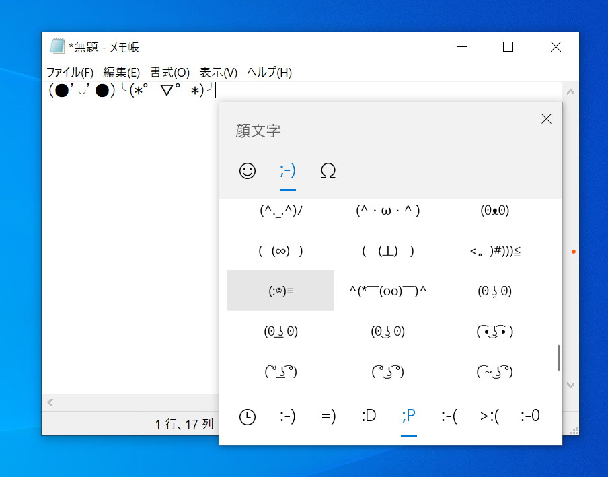The image size is (608, 477).
Task: Select the :-0 kaomoji category
Action: [x=529, y=416]
